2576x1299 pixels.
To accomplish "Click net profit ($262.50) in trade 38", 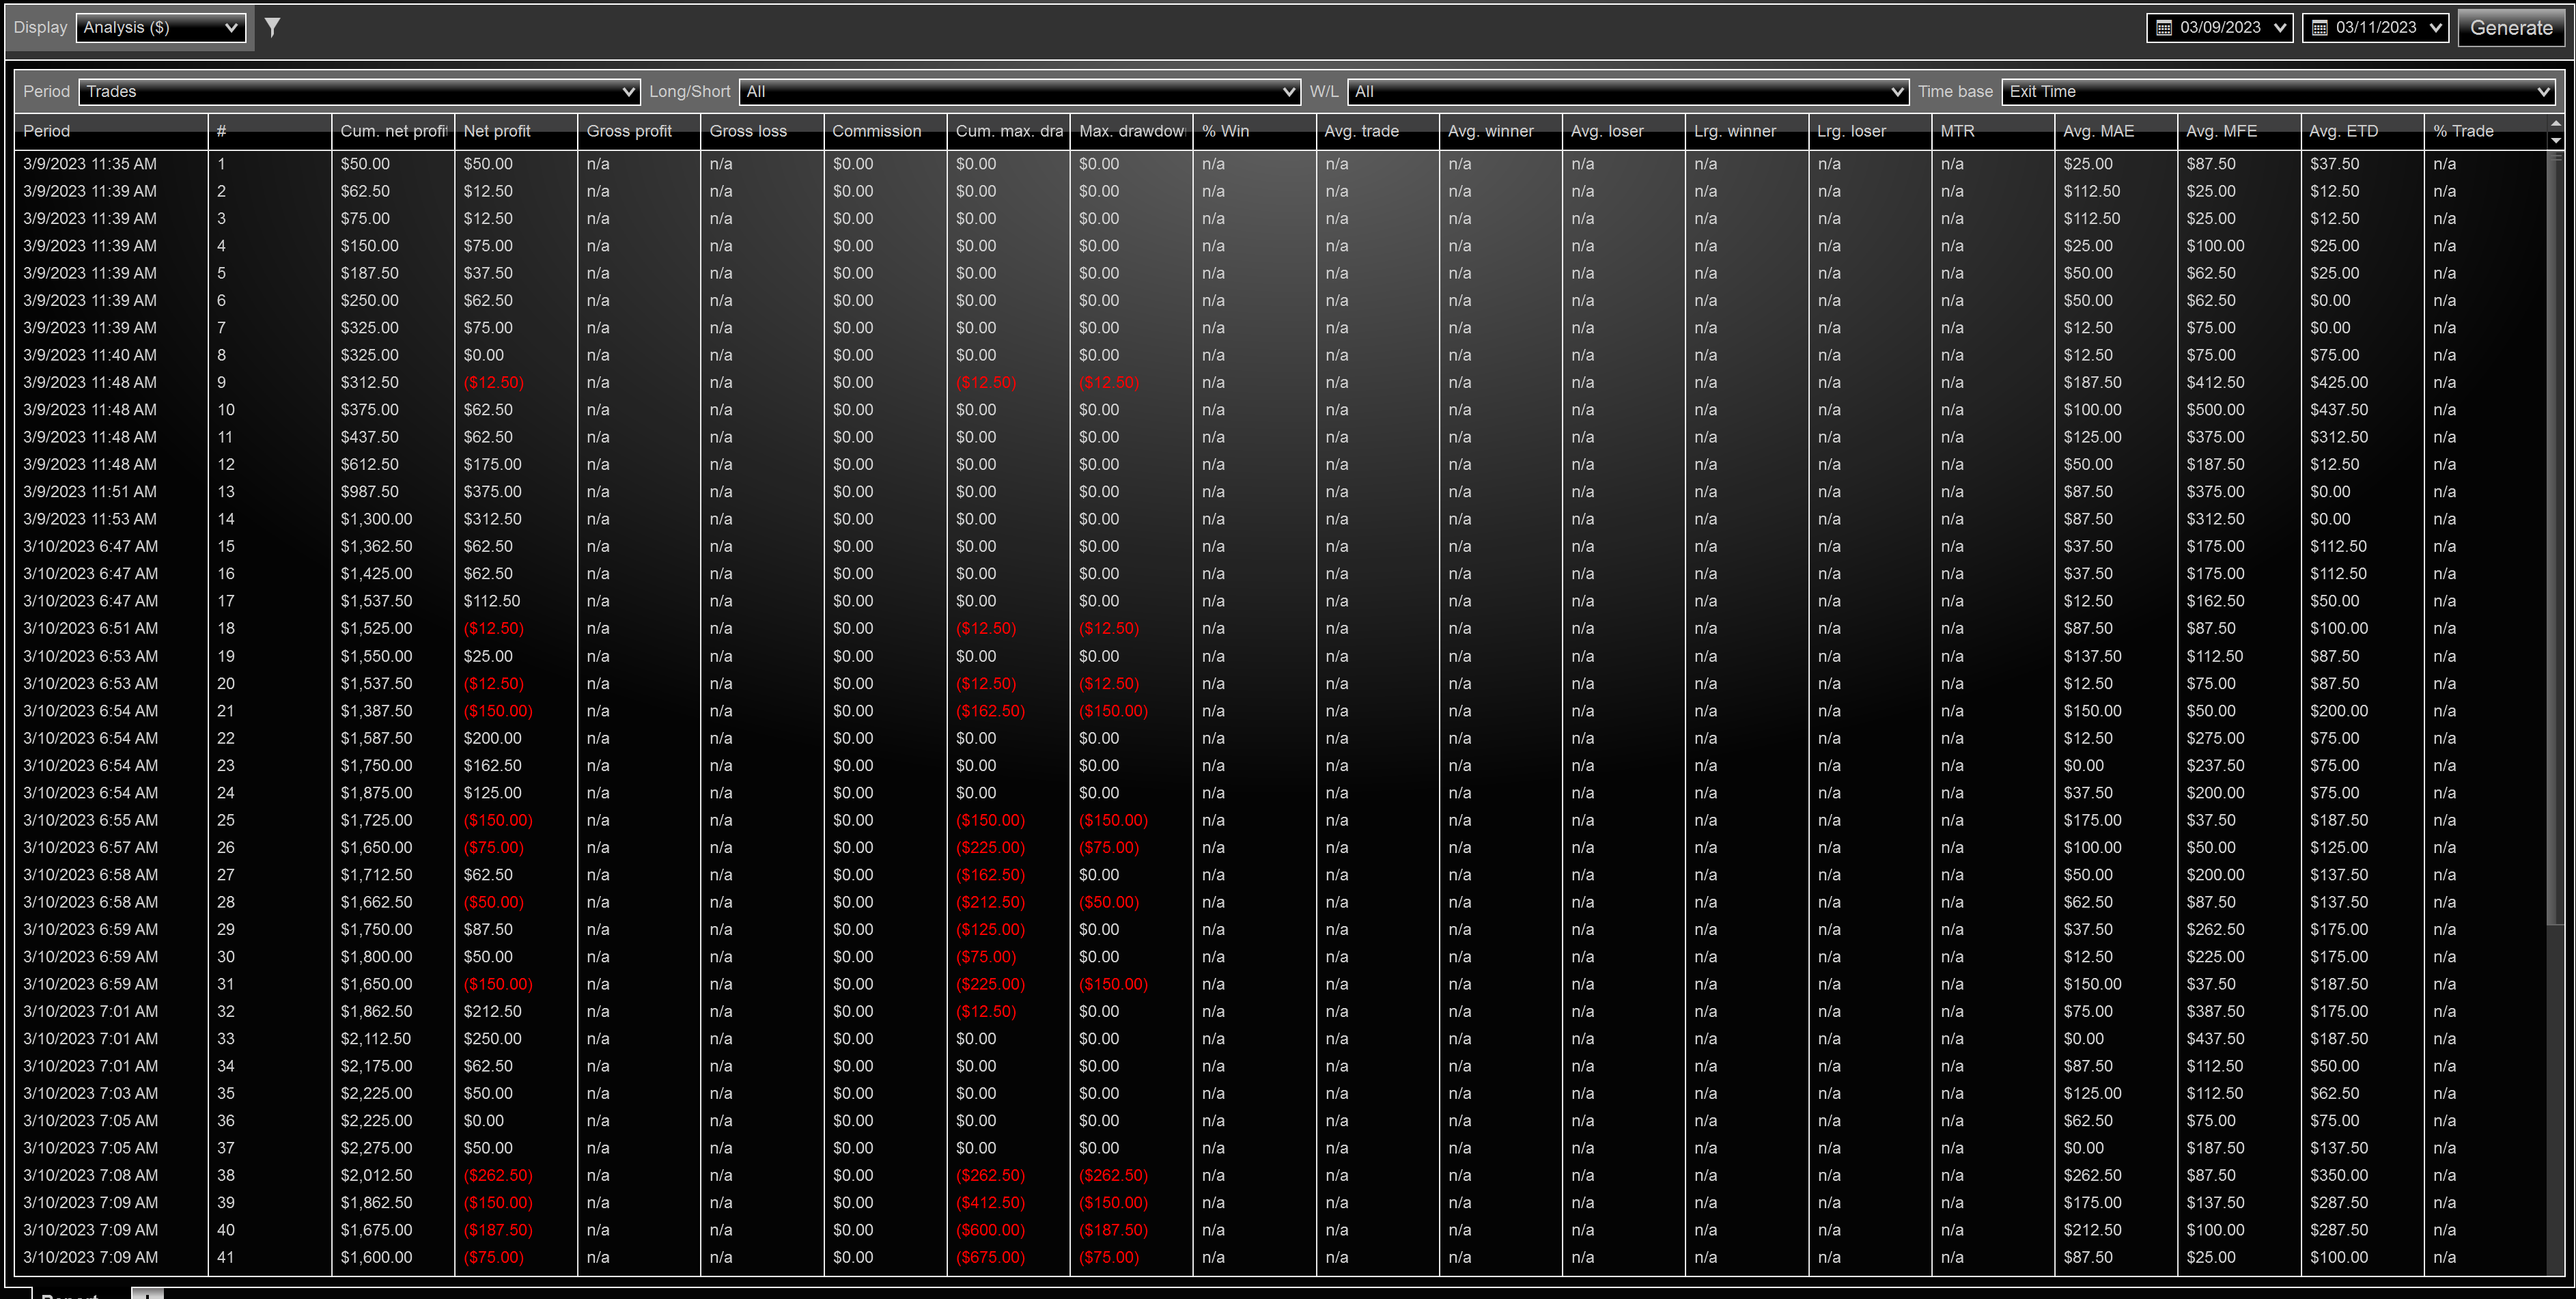I will tap(498, 1175).
